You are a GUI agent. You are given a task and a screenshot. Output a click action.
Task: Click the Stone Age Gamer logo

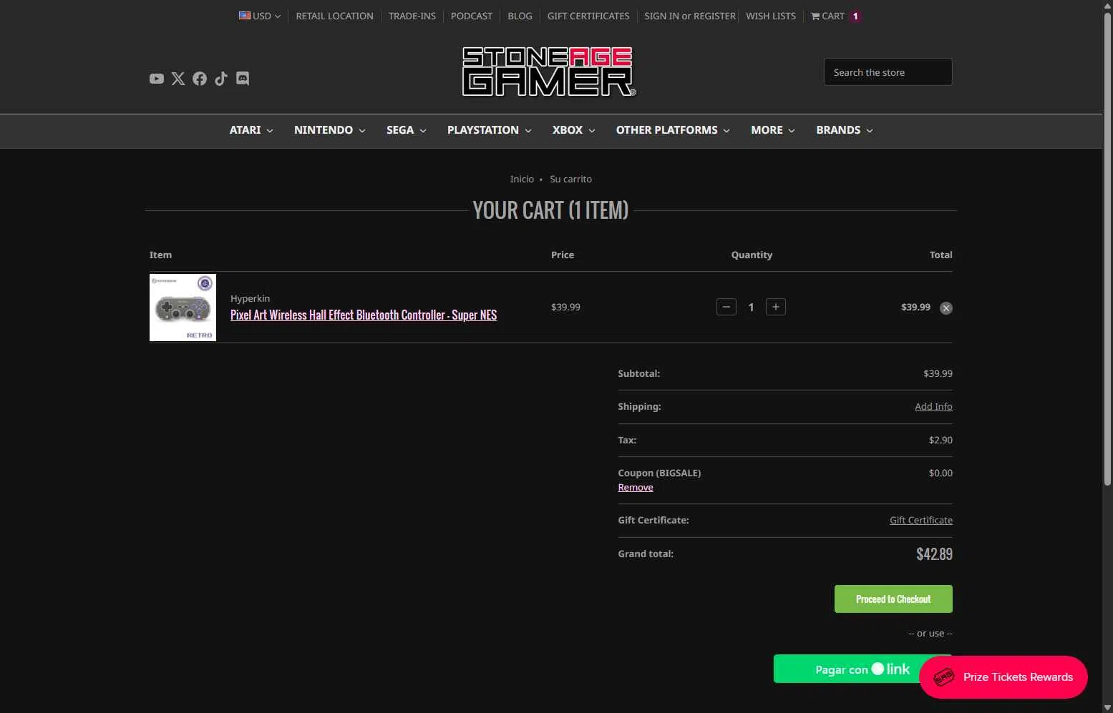[550, 72]
